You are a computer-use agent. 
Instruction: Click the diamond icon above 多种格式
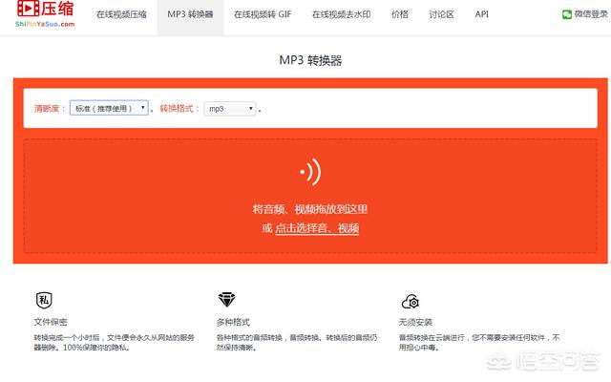point(225,300)
